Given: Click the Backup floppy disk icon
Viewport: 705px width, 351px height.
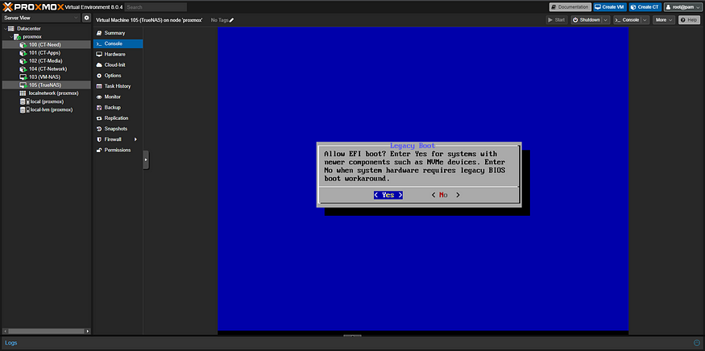Looking at the screenshot, I should (x=99, y=108).
